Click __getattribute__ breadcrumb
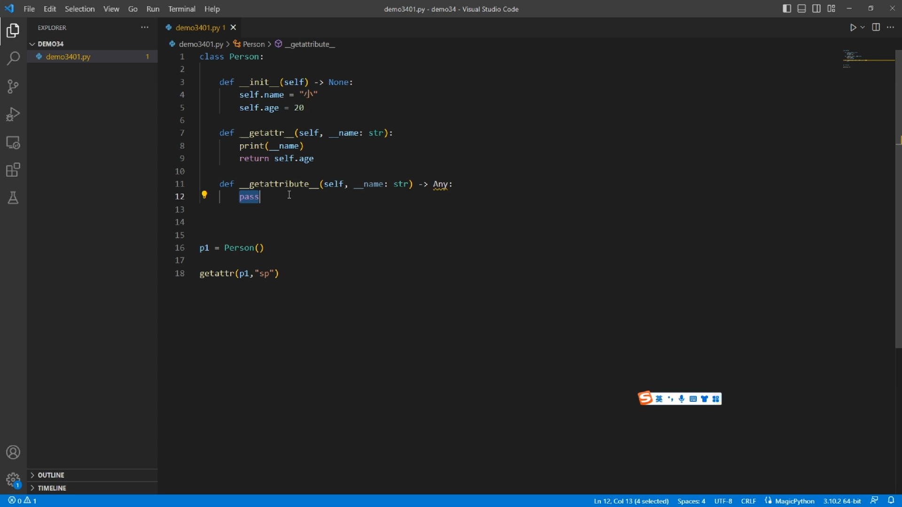The height and width of the screenshot is (507, 902). pyautogui.click(x=305, y=44)
